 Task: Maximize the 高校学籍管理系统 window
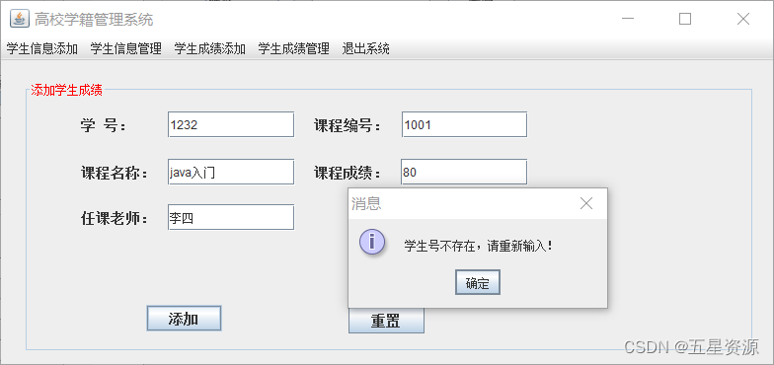tap(685, 20)
